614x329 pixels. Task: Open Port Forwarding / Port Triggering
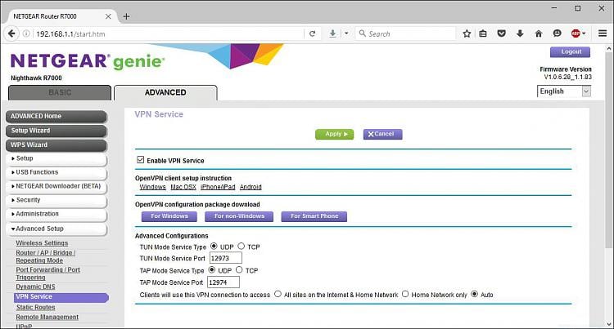tap(47, 273)
